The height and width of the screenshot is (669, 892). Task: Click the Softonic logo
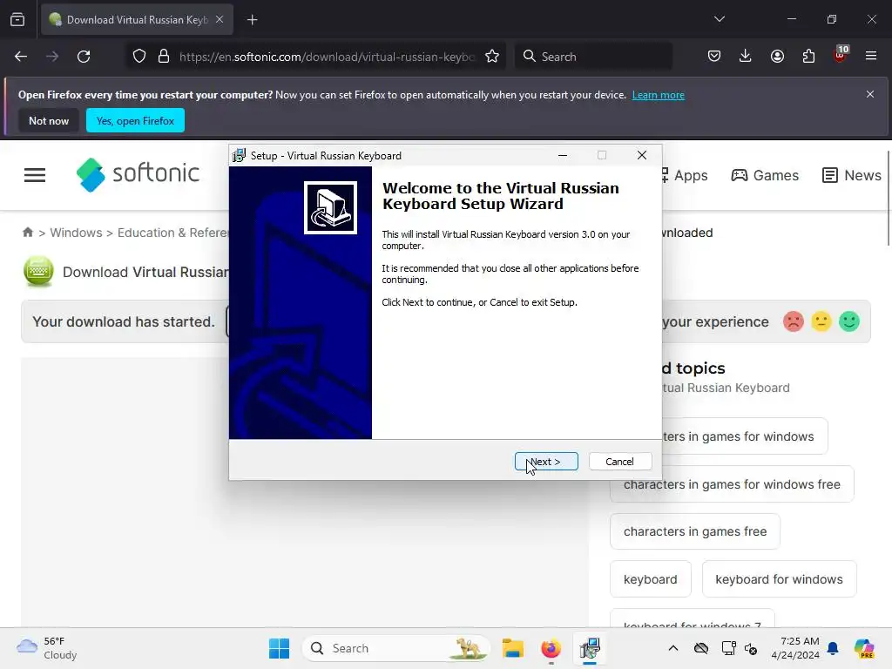coord(139,174)
